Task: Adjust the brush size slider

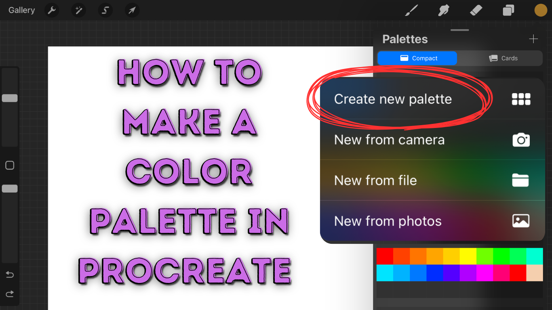Action: click(x=10, y=98)
